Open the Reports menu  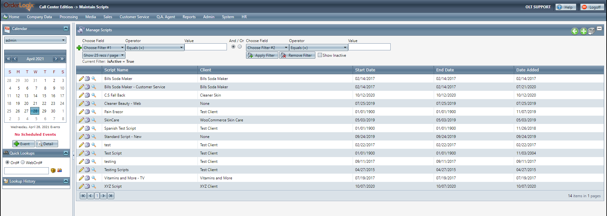tap(189, 17)
